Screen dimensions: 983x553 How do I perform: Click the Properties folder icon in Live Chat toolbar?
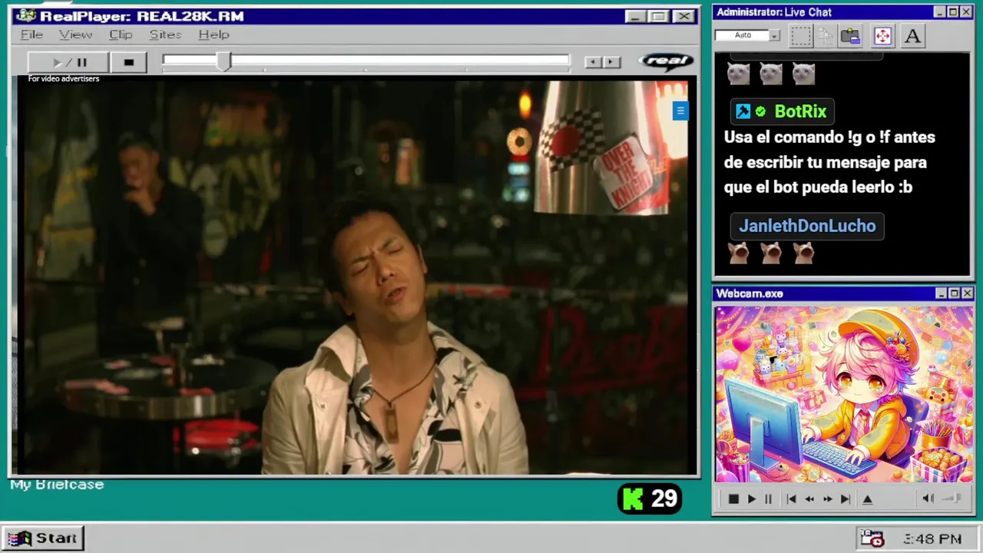tap(850, 35)
